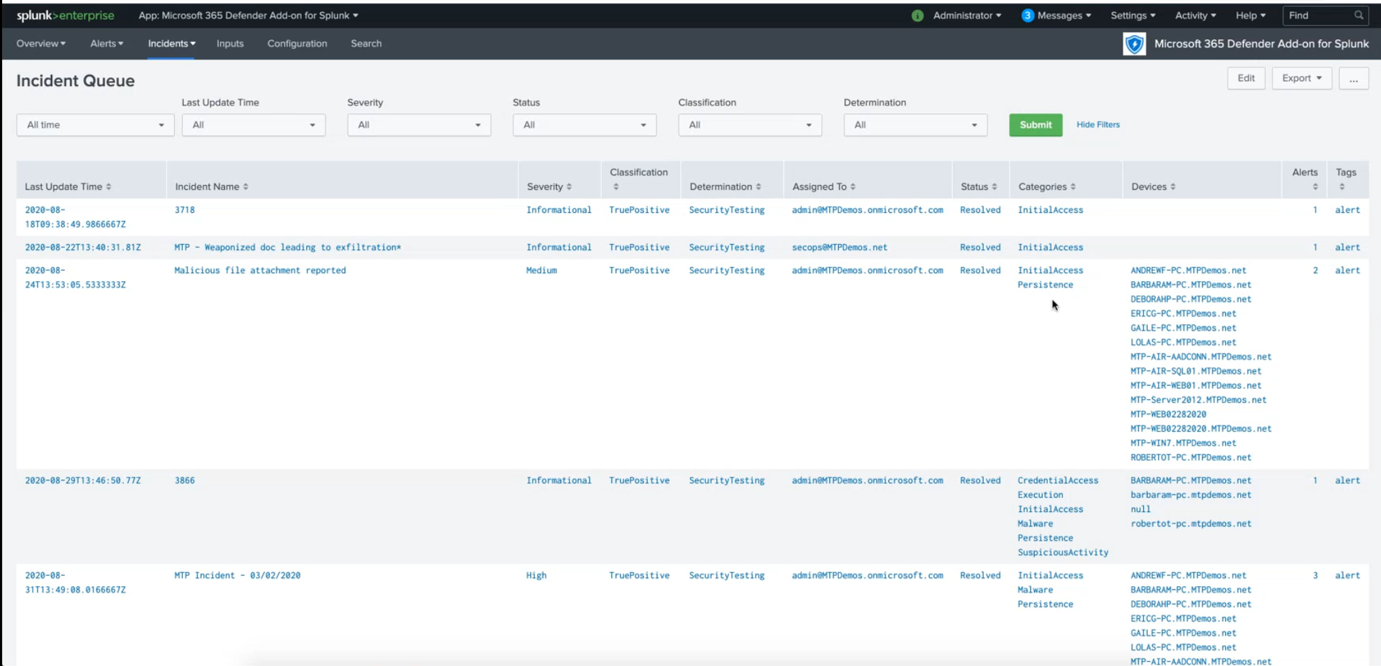Image resolution: width=1381 pixels, height=666 pixels.
Task: Open the Classification filter dropdown
Action: tap(749, 125)
